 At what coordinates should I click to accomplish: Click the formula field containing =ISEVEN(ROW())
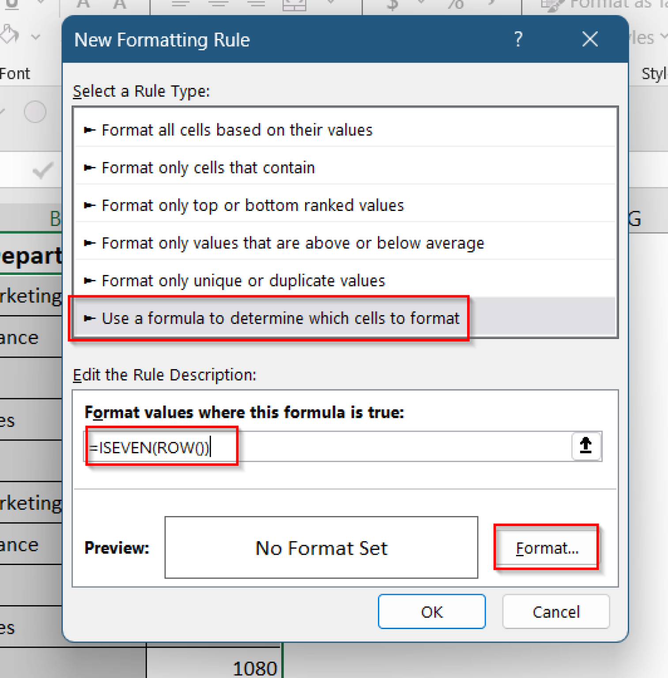(309, 447)
